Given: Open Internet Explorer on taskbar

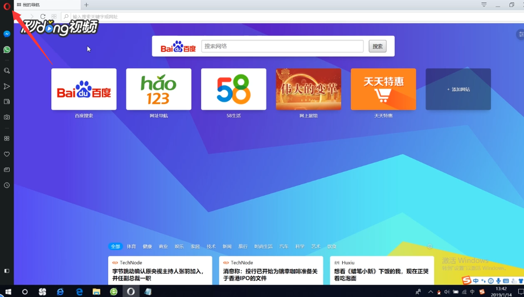Looking at the screenshot, I should (x=60, y=292).
